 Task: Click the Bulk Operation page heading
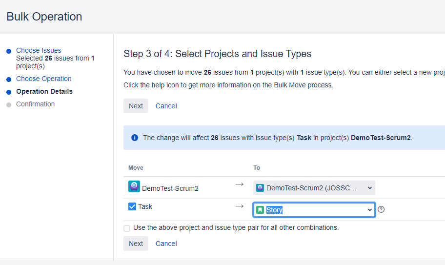(44, 17)
